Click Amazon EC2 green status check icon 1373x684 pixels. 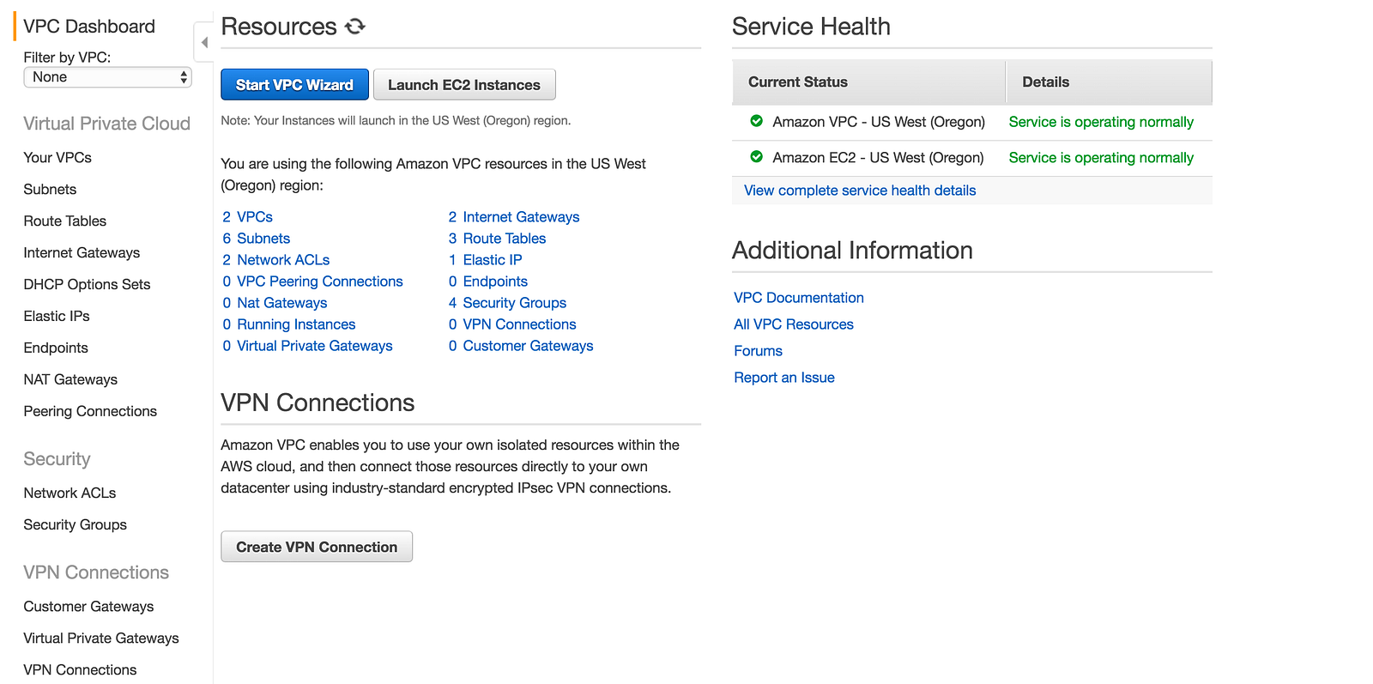point(756,157)
